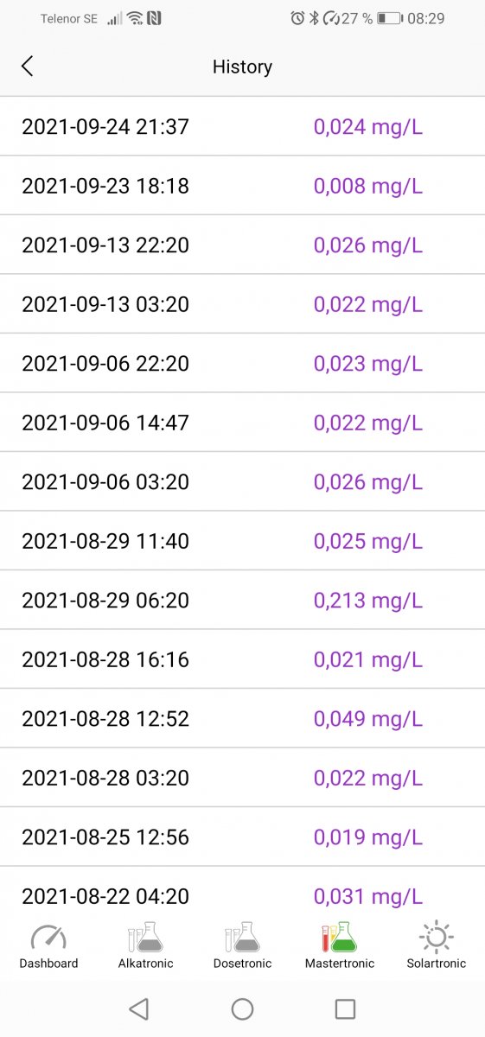Image resolution: width=485 pixels, height=1037 pixels.
Task: Open the Dosetronic flask icon
Action: click(242, 937)
